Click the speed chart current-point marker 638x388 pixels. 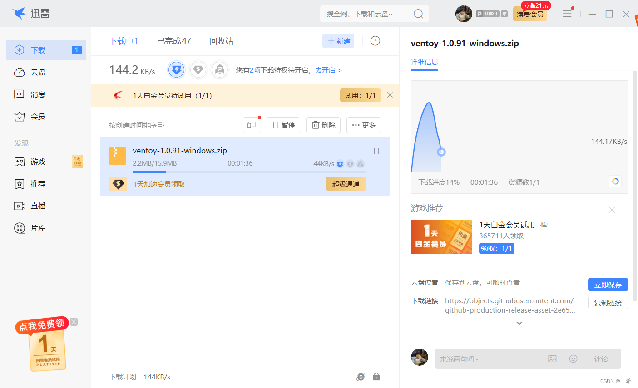point(441,152)
